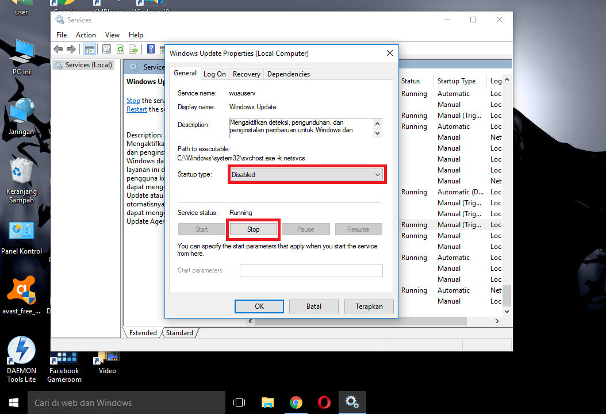This screenshot has height=414, width=606.
Task: Click the blue Help question mark icon
Action: pyautogui.click(x=151, y=49)
